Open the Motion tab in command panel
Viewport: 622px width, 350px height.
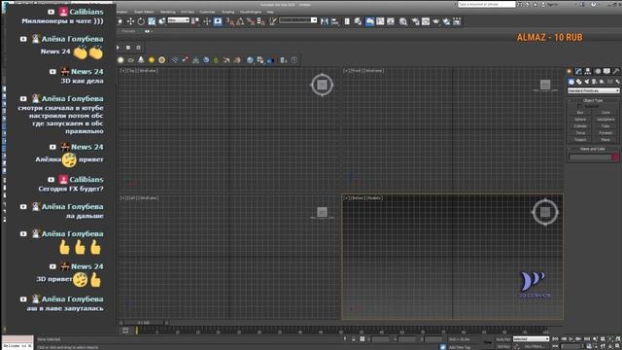[598, 71]
